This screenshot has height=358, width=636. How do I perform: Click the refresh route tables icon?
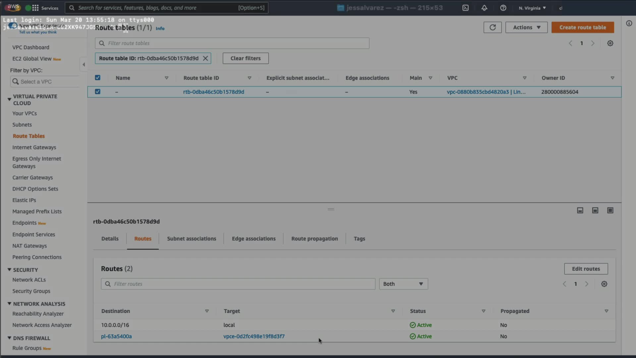pyautogui.click(x=492, y=28)
